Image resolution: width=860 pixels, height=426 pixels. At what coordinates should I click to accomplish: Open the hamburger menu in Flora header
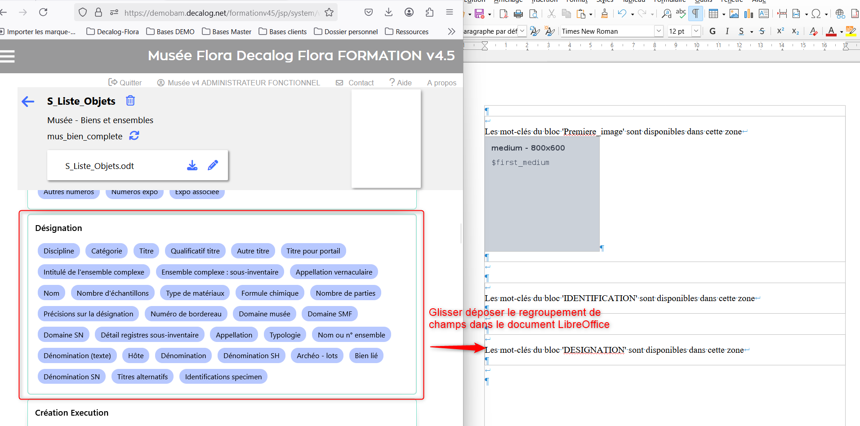click(8, 56)
